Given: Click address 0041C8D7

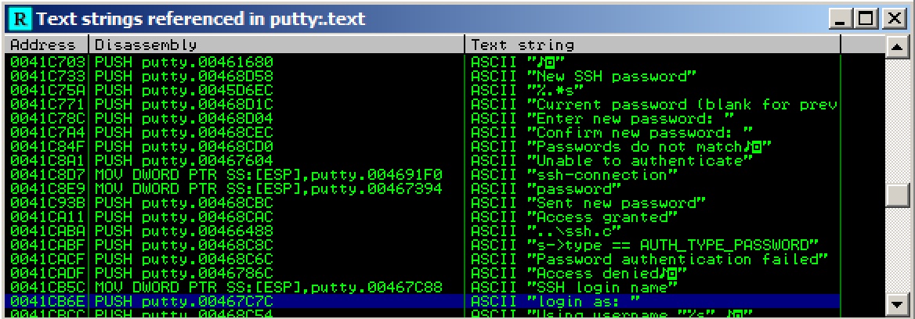Looking at the screenshot, I should pos(48,174).
